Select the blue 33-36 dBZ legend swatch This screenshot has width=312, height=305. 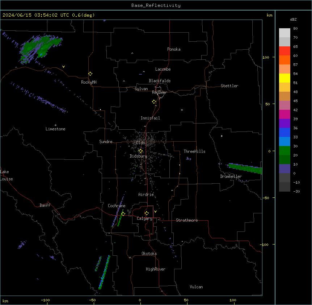(x=284, y=132)
